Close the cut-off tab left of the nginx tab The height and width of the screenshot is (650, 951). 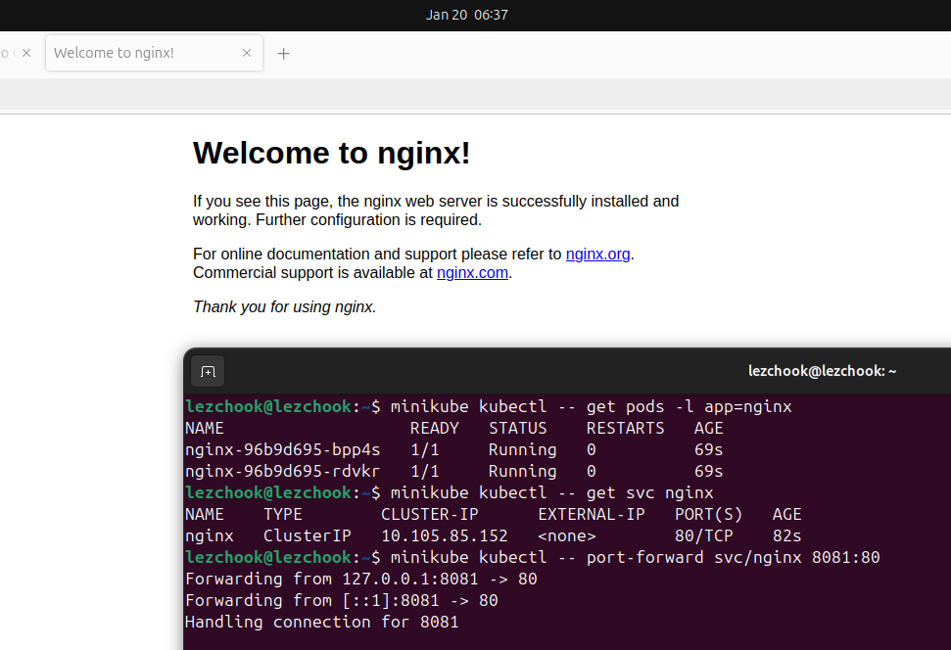pos(26,53)
